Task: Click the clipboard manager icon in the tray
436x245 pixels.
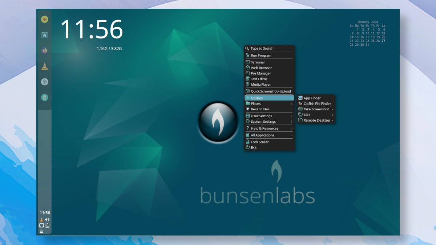Action: [x=48, y=225]
